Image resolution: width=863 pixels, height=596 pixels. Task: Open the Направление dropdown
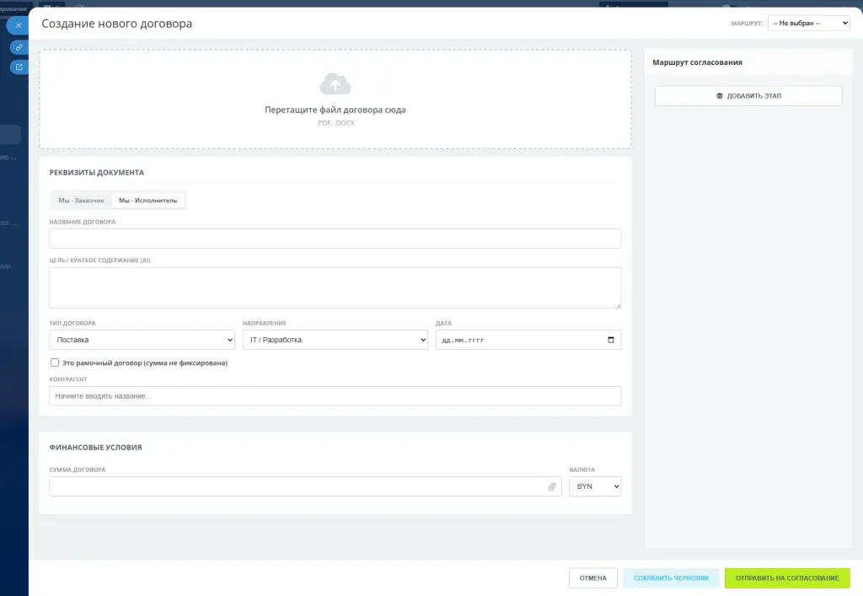(335, 340)
